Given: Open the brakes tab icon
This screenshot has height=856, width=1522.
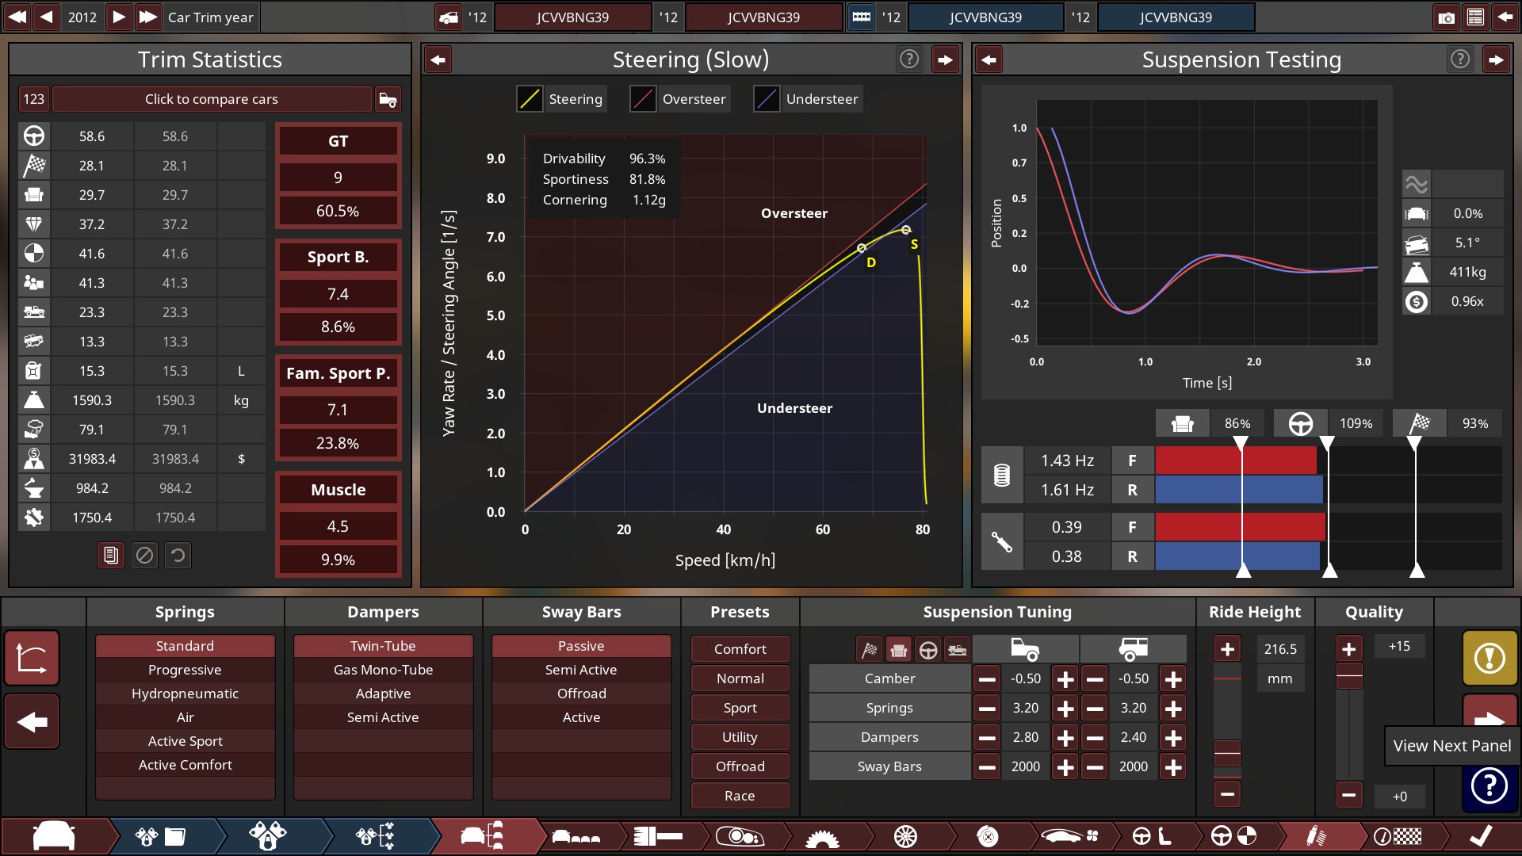Looking at the screenshot, I should (987, 836).
